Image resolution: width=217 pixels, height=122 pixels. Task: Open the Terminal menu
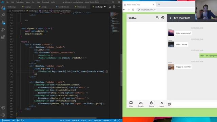tap(45, 2)
